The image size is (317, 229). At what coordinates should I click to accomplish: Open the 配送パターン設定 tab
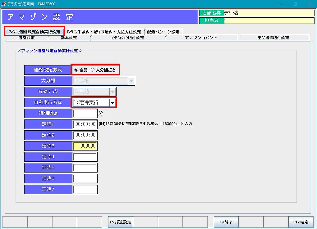(x=163, y=32)
